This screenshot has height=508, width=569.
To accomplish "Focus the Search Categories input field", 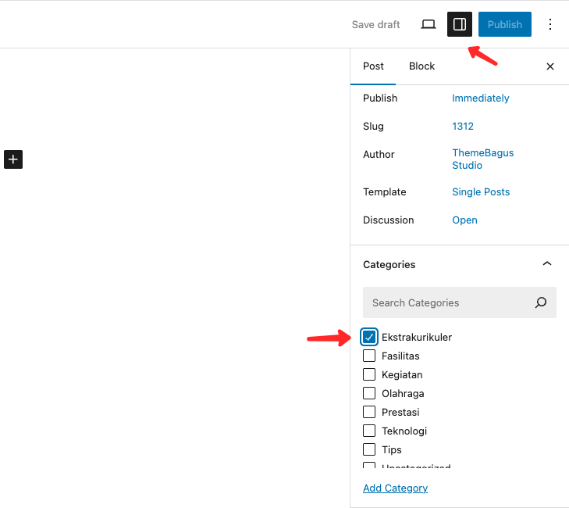I will coord(460,302).
